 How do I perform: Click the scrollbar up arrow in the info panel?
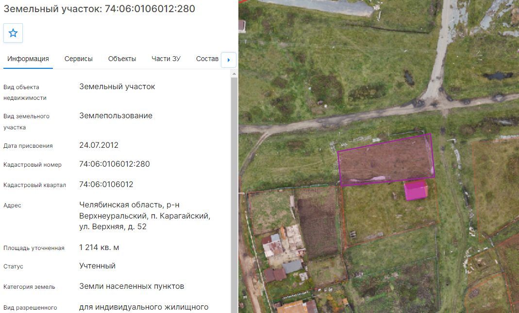point(234,74)
